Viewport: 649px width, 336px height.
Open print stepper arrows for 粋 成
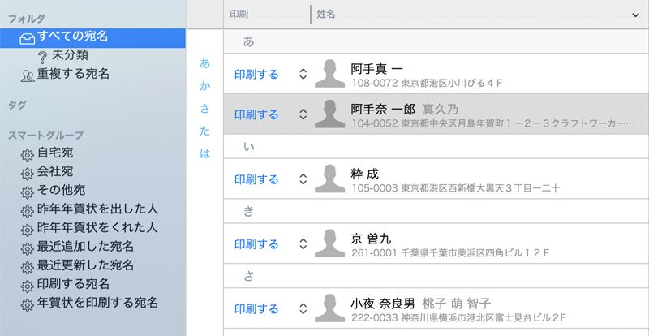click(303, 179)
